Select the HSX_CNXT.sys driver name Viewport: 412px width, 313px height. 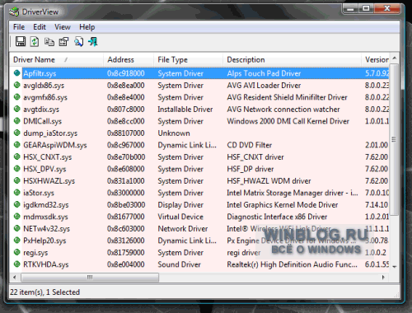(48, 157)
